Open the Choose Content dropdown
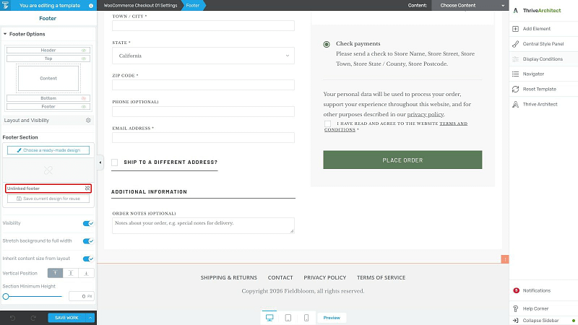 (x=470, y=6)
